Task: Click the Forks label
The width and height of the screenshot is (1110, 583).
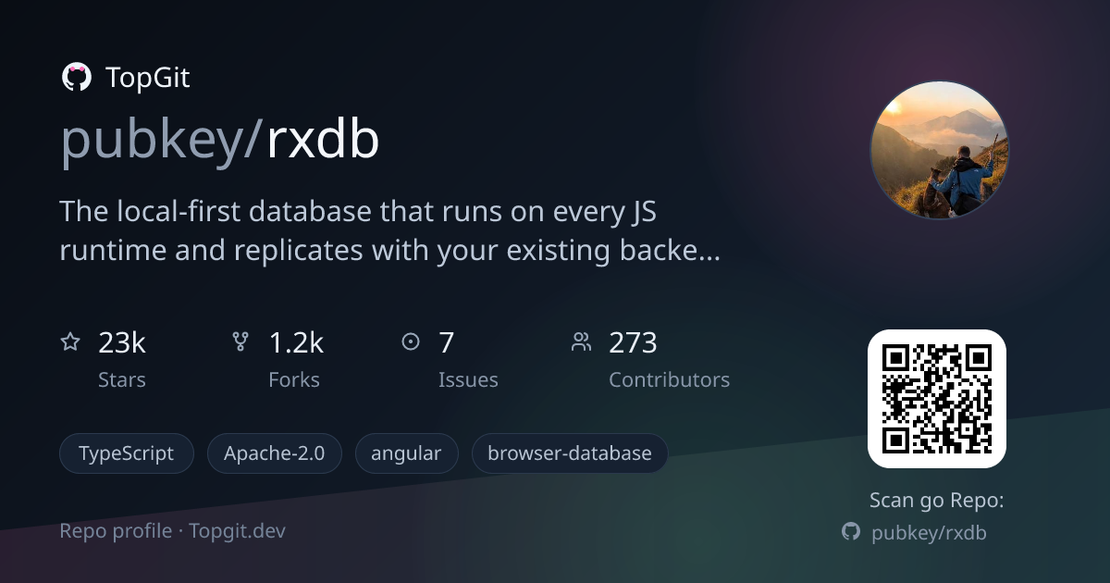Action: coord(294,379)
